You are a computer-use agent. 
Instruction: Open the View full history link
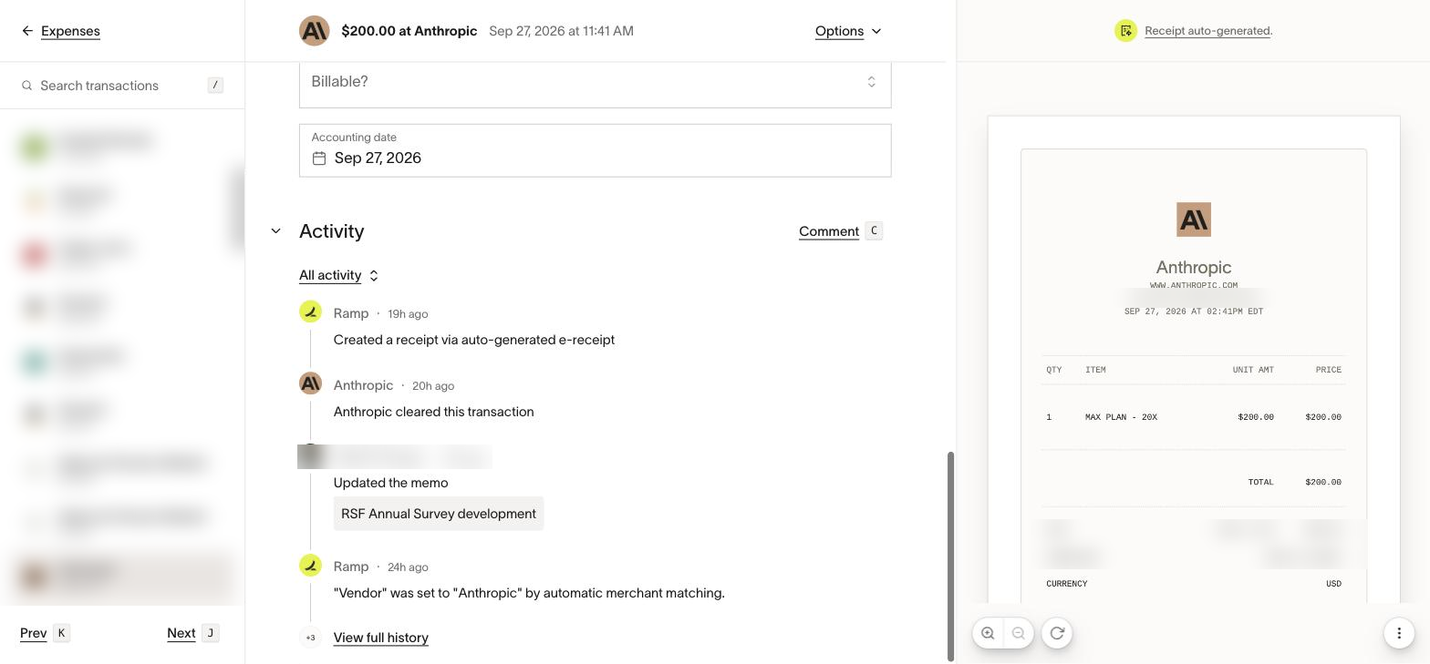(381, 638)
